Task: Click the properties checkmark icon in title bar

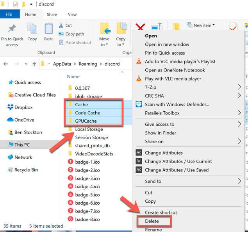Action: click(15, 4)
